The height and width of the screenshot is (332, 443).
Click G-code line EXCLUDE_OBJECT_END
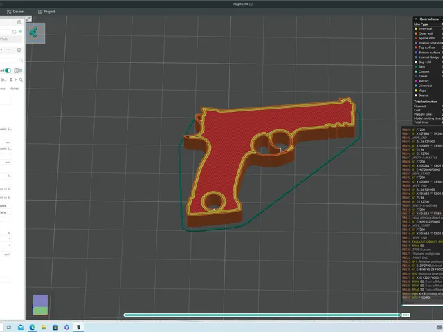(422, 242)
